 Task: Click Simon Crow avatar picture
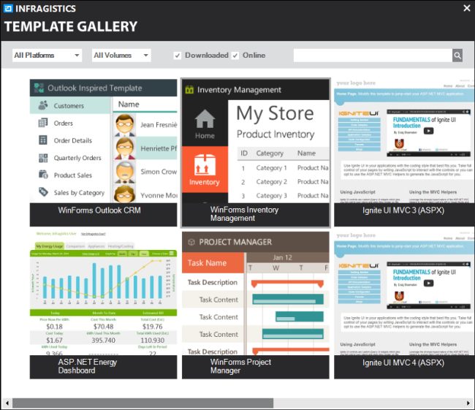pyautogui.click(x=124, y=172)
